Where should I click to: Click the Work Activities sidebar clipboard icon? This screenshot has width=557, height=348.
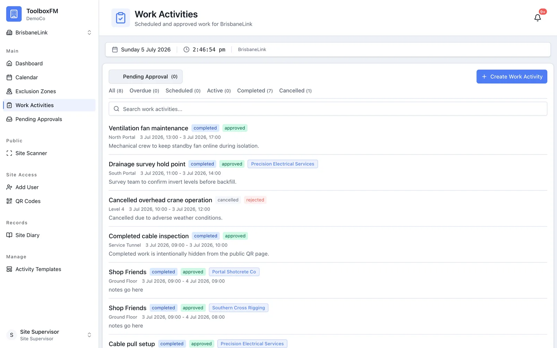click(9, 105)
